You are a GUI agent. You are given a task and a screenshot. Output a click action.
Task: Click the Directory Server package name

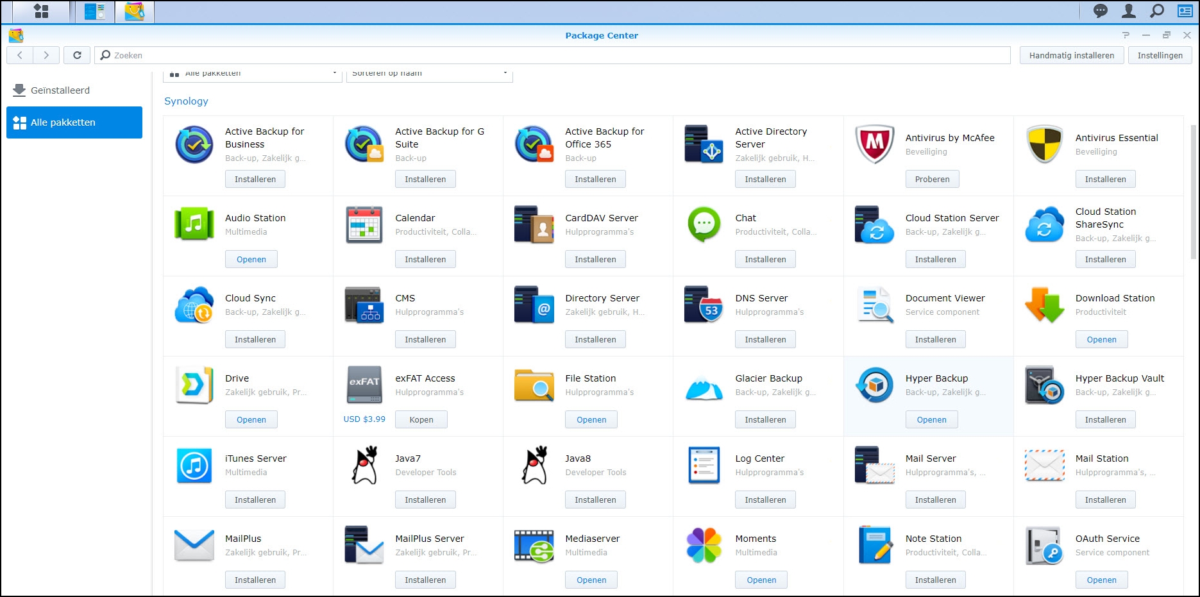[602, 298]
